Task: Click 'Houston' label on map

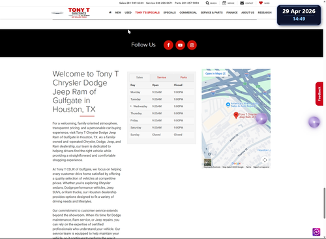Action: tap(264, 150)
